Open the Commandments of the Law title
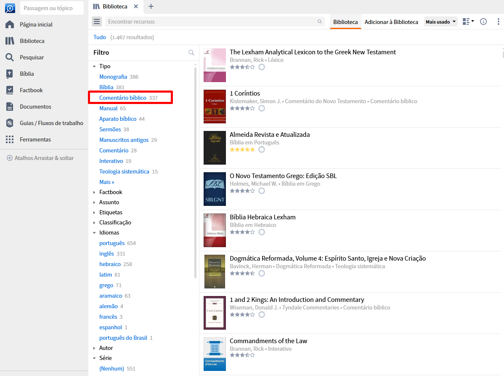 click(268, 341)
